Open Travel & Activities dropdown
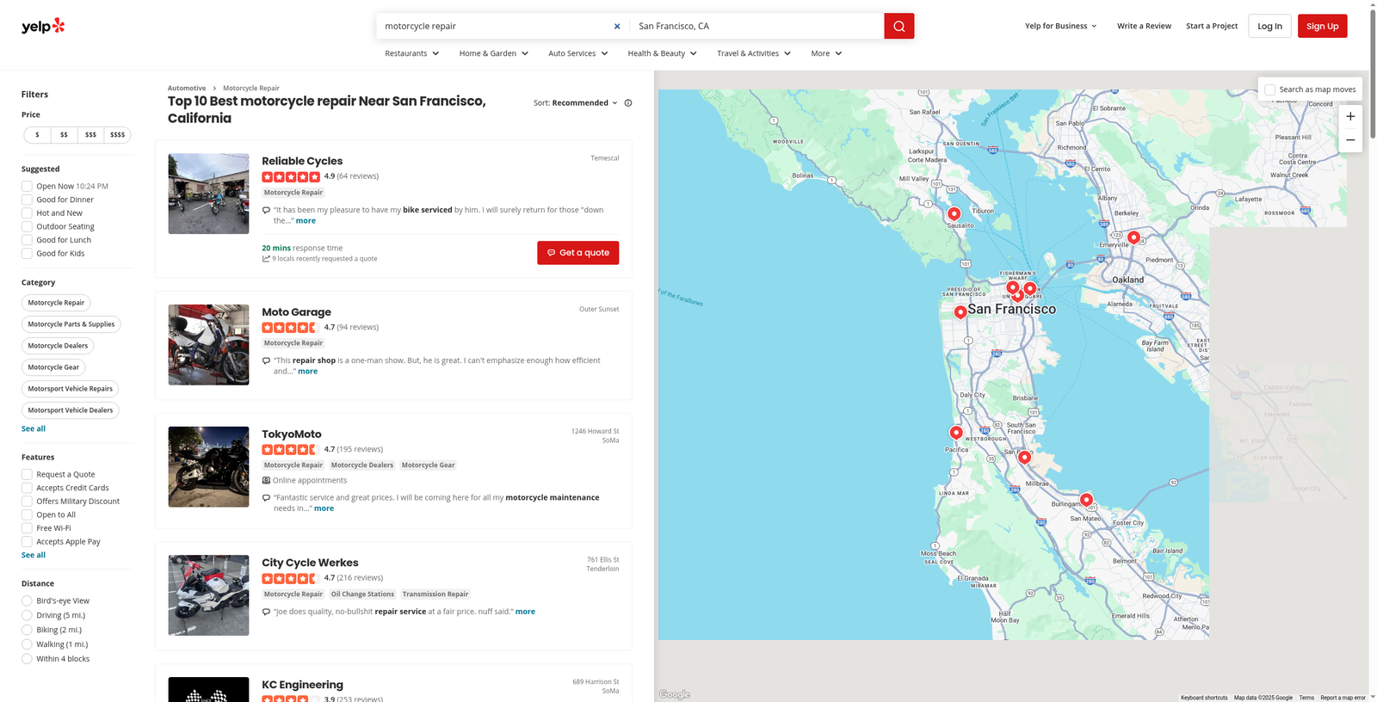Viewport: 1377px width, 702px height. tap(754, 53)
